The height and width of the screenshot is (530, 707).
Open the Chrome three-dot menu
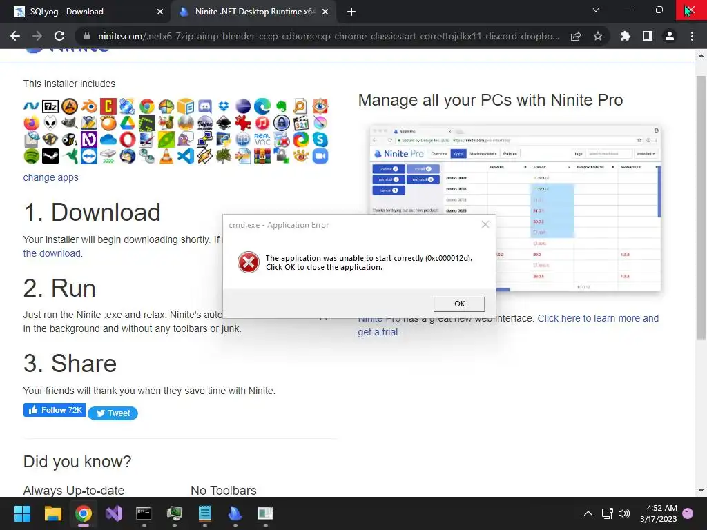[x=692, y=36]
